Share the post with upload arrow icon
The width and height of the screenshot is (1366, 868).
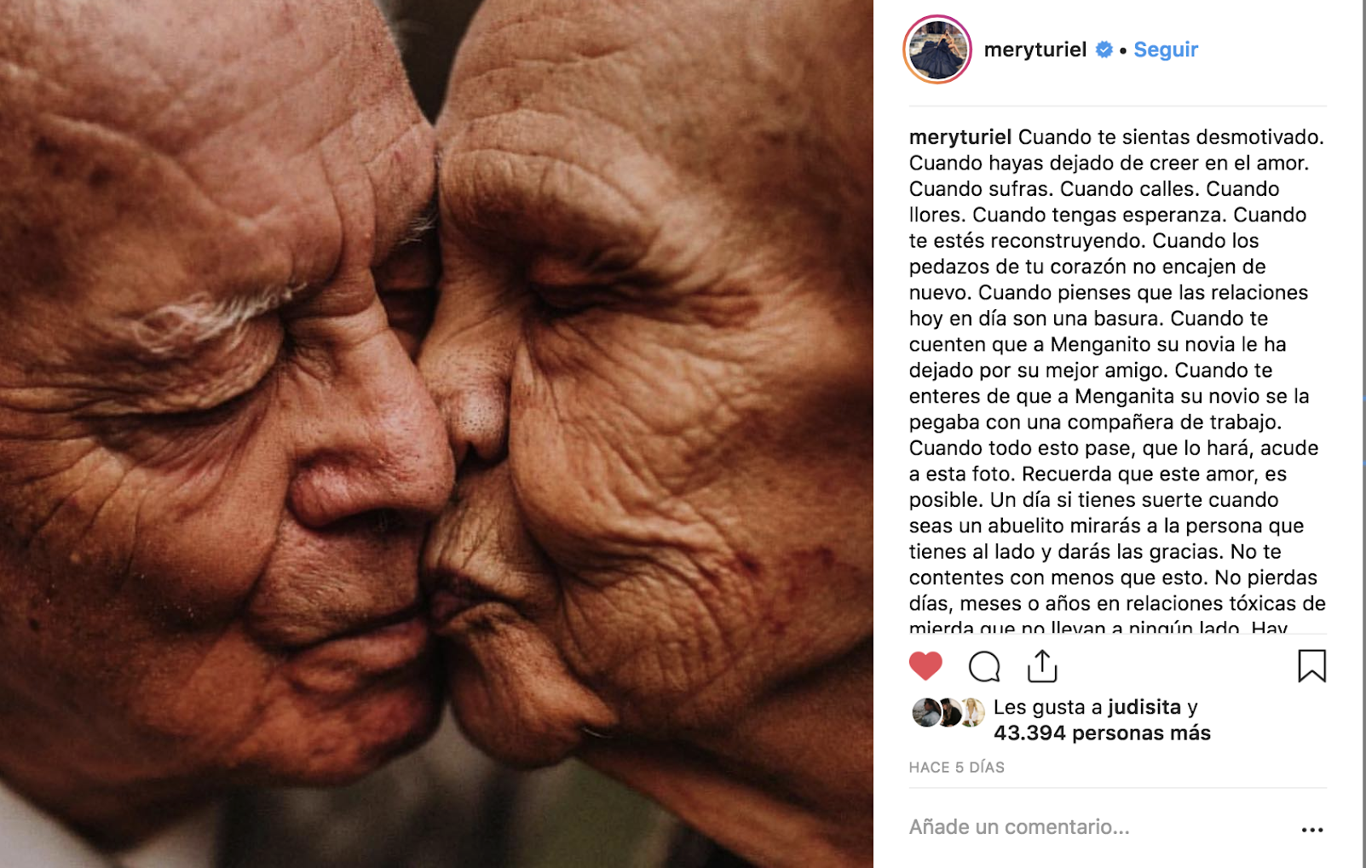[1042, 666]
